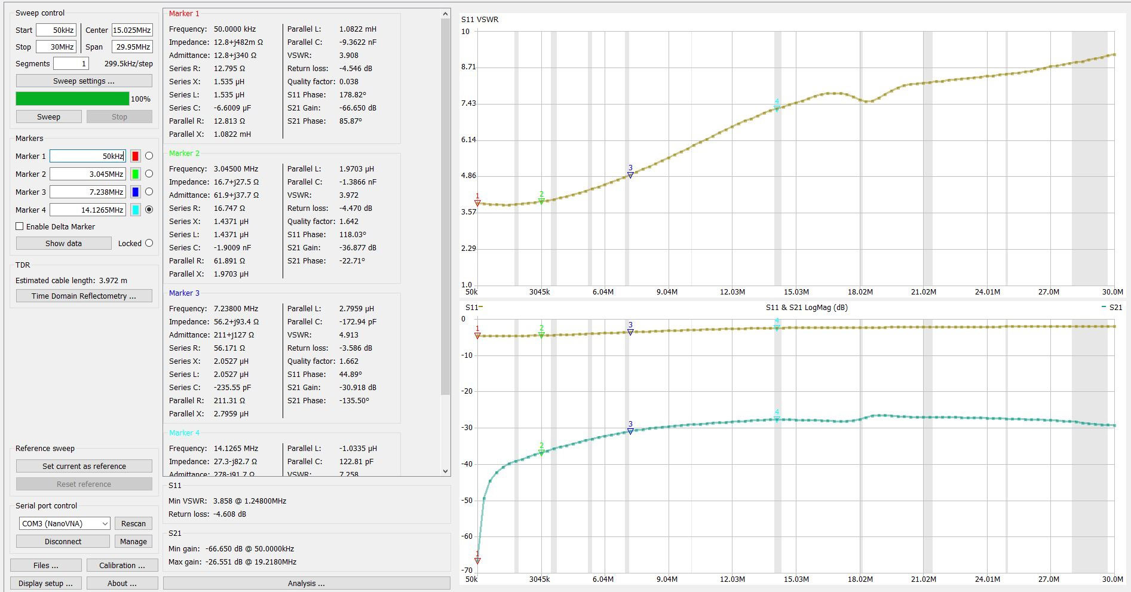
Task: Click the Marker 1 VSWR value 3.908
Action: point(349,55)
